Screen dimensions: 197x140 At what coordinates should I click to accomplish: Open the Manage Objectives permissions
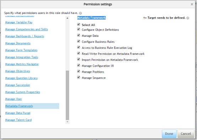(17, 71)
